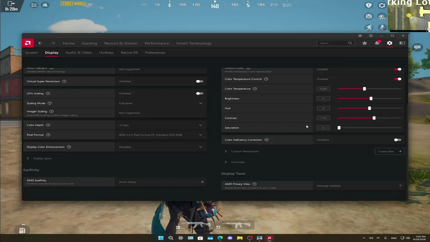The width and height of the screenshot is (430, 242).
Task: Open favorites with the star icon
Action: tap(364, 43)
